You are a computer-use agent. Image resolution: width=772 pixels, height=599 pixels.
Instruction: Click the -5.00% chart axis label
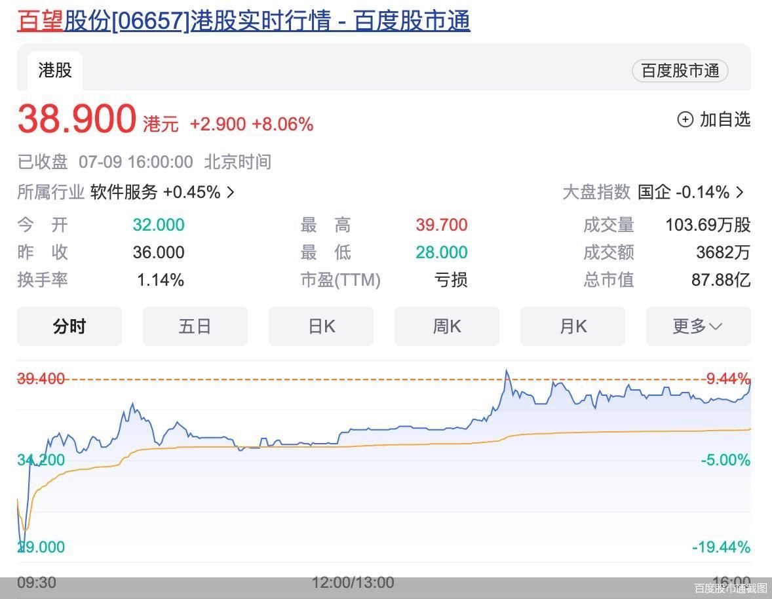pyautogui.click(x=725, y=460)
